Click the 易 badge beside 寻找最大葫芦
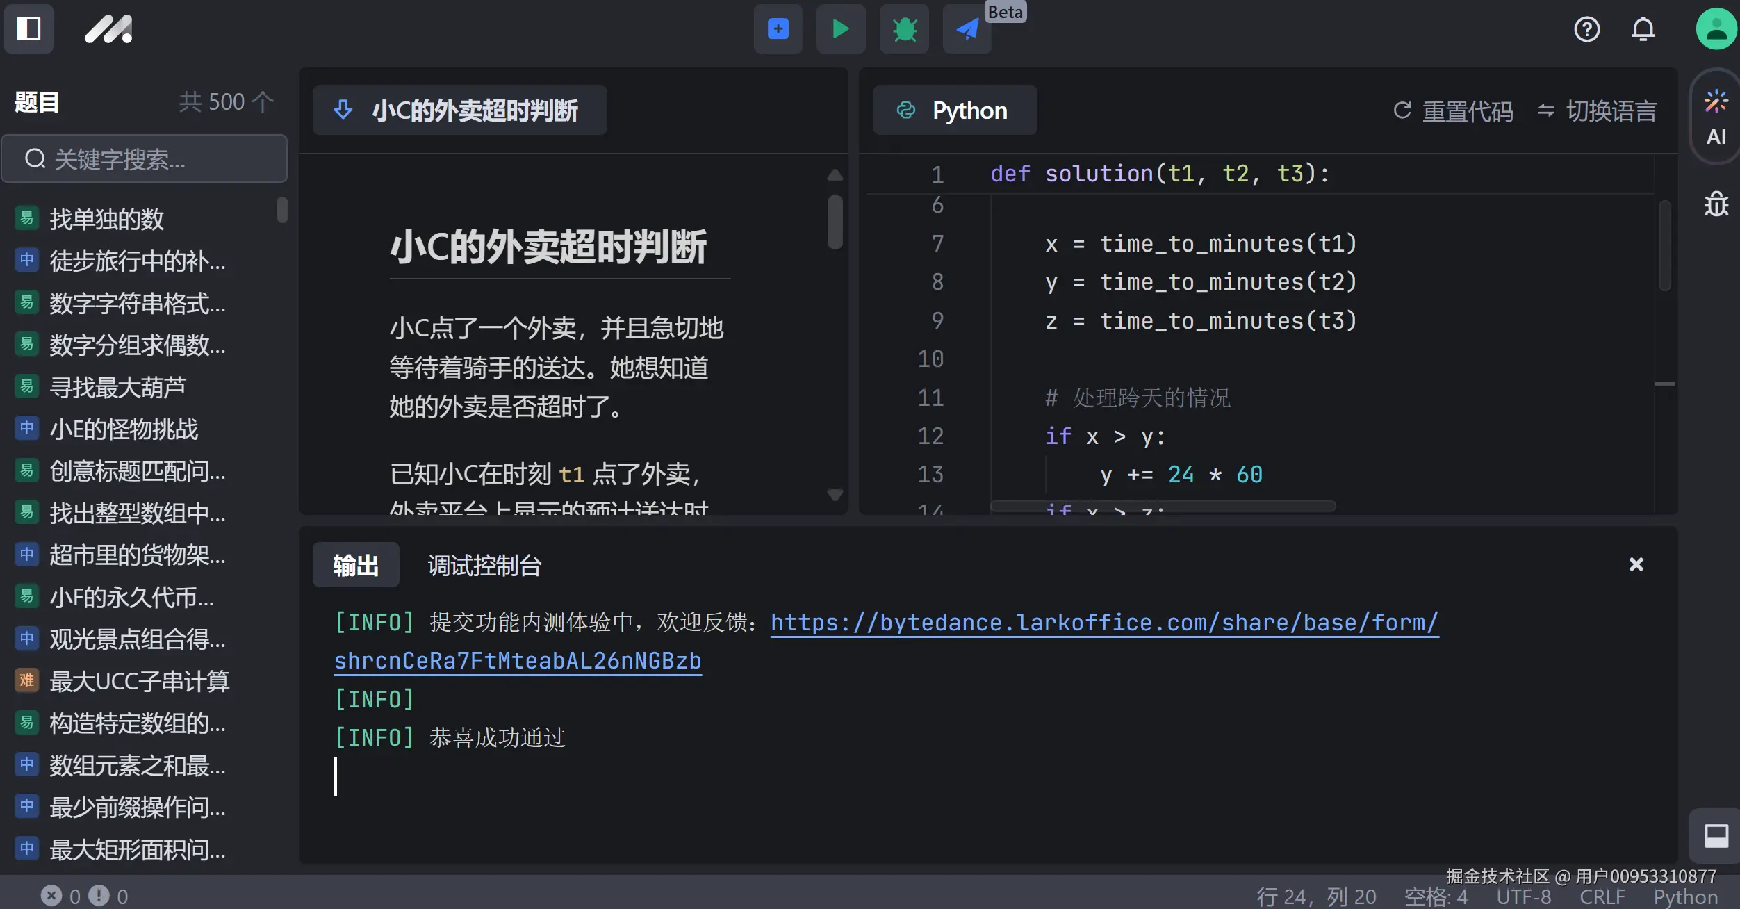The height and width of the screenshot is (909, 1740). (26, 386)
